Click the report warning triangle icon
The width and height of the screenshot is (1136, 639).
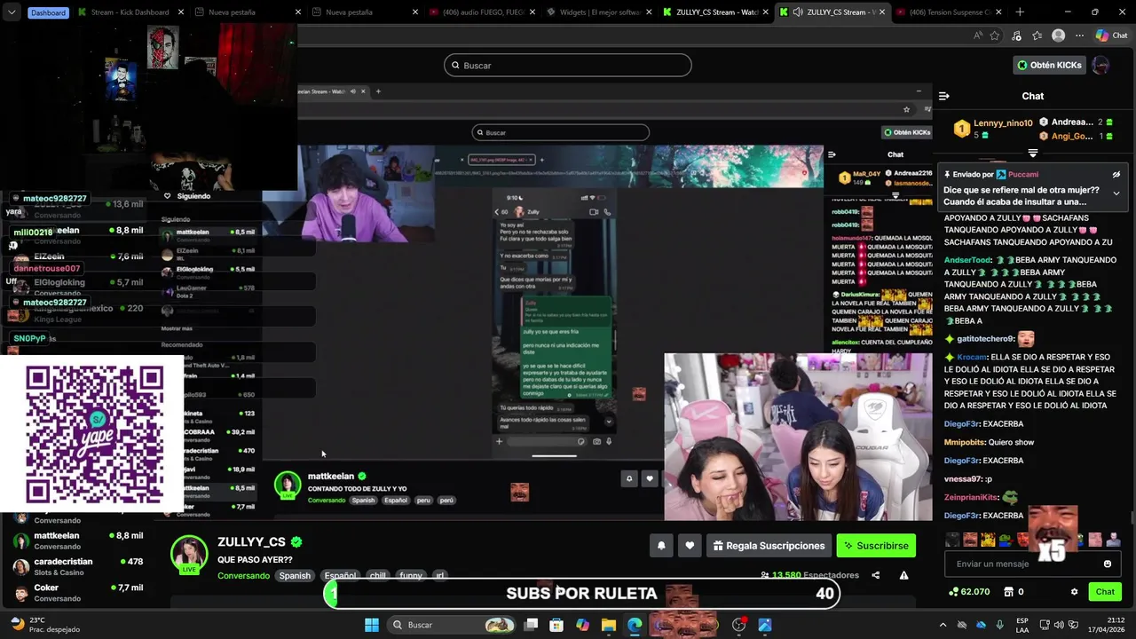tap(903, 575)
